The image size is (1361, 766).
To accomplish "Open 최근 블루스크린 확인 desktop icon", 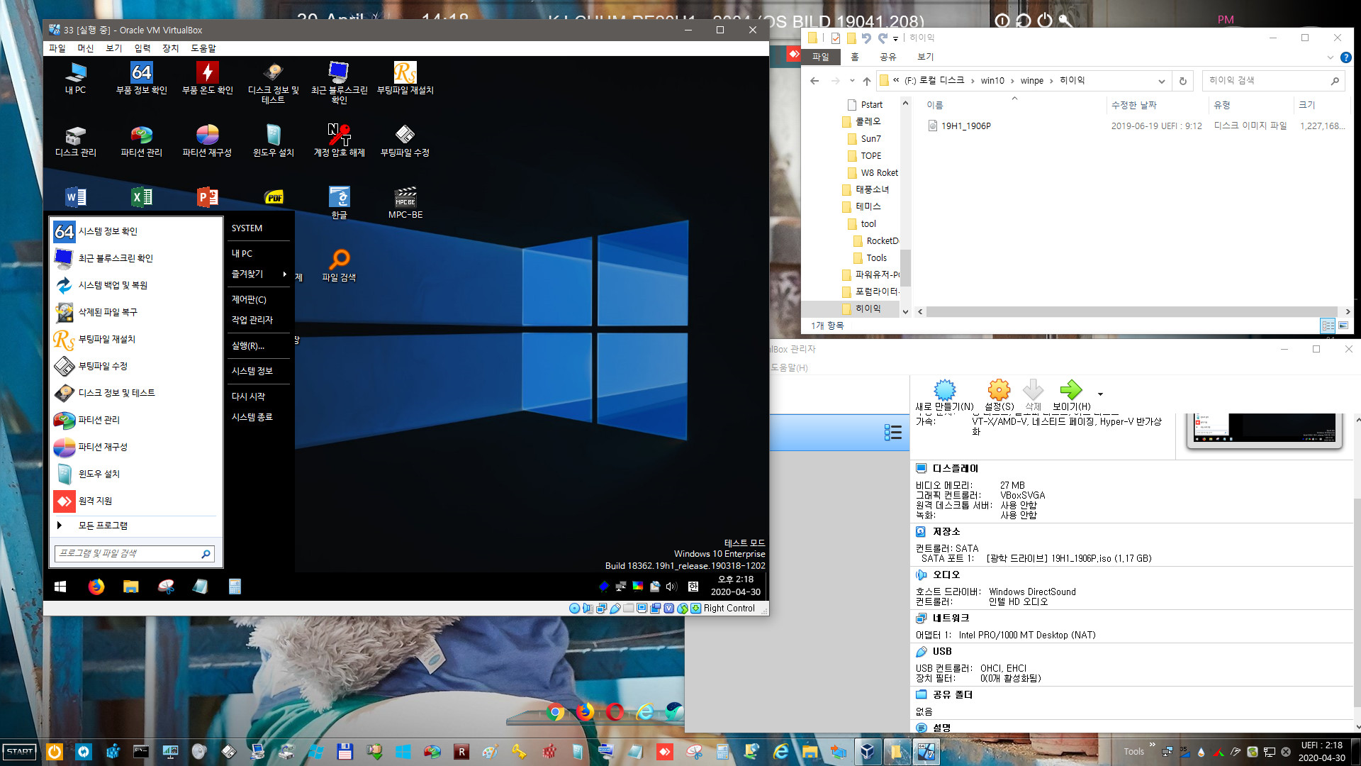I will click(x=339, y=83).
